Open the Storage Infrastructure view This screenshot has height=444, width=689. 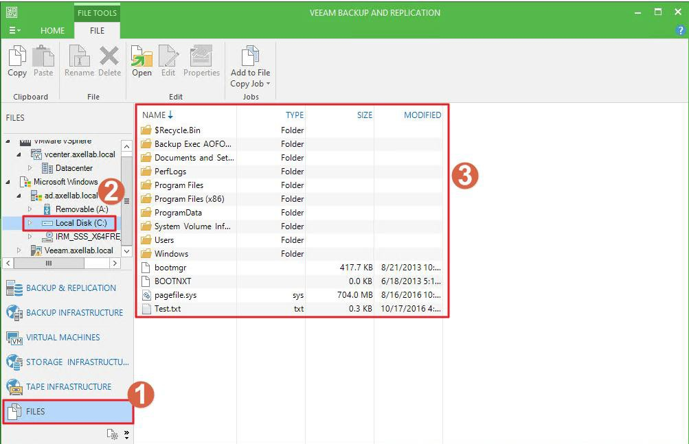pos(77,362)
